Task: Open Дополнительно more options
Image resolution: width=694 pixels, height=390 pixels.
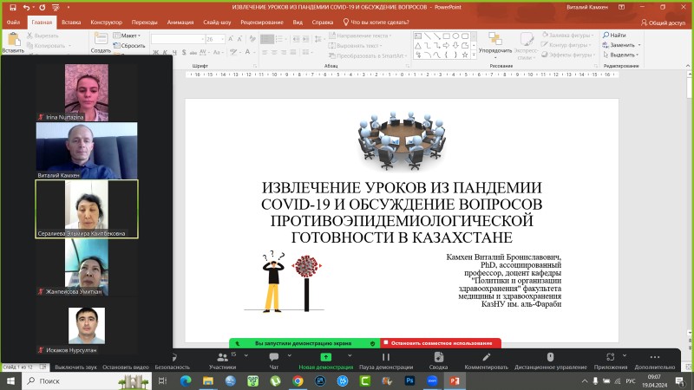Action: point(655,361)
